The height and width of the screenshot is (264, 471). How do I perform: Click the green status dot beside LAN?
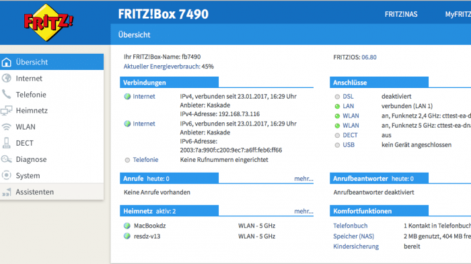click(x=337, y=106)
